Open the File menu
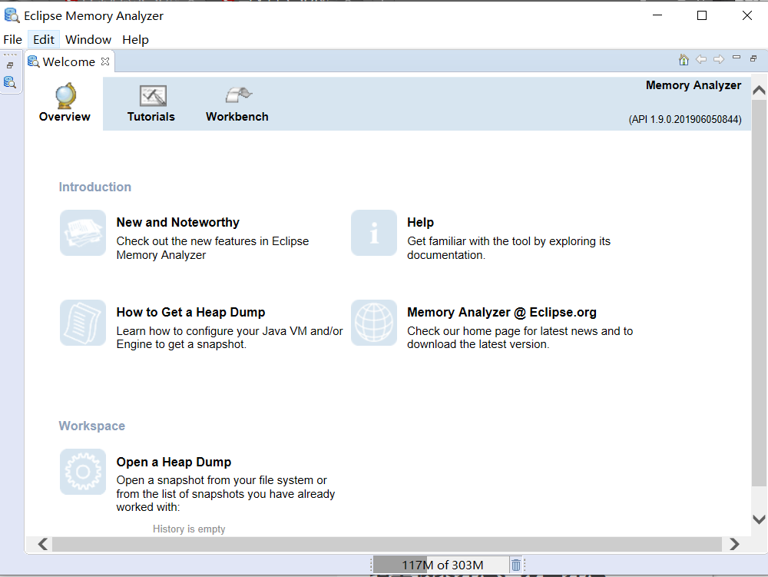 click(13, 40)
